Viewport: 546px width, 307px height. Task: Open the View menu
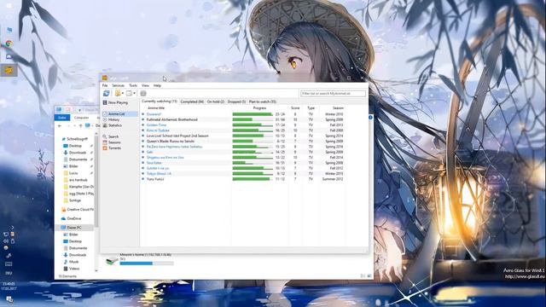click(145, 85)
